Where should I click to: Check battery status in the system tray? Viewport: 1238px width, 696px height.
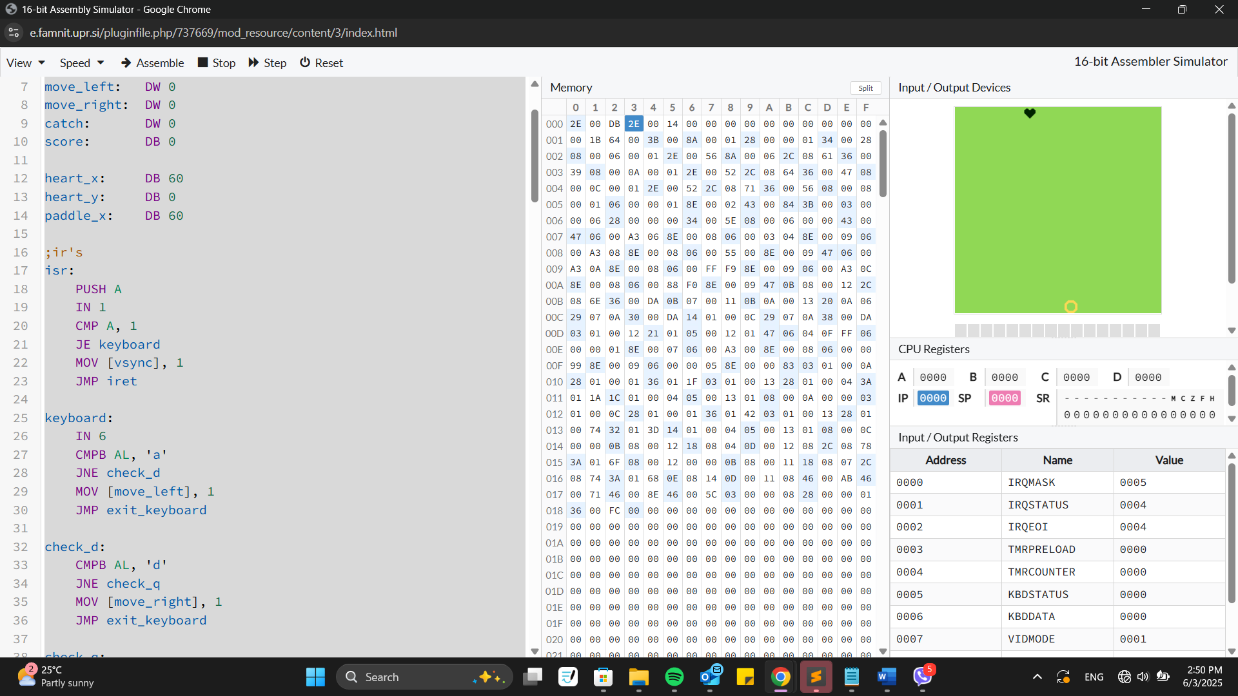coord(1163,677)
